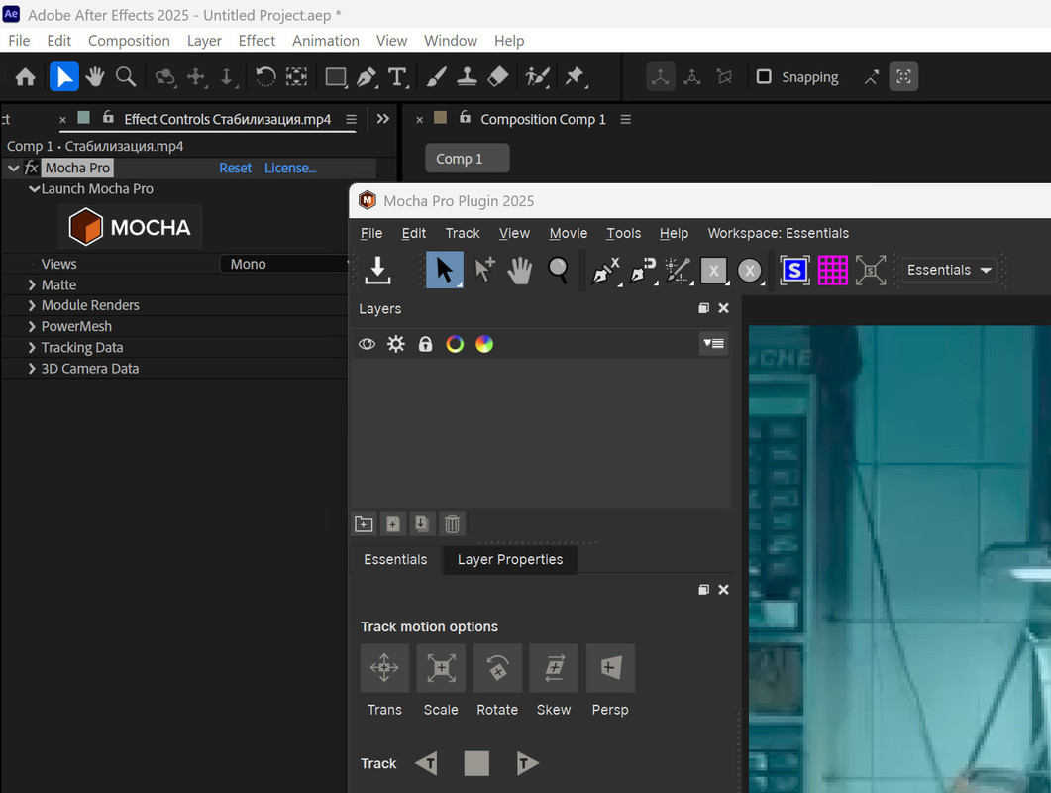Viewport: 1051px width, 793px height.
Task: Choose the Mocha X-Spline pen tool
Action: tap(606, 271)
